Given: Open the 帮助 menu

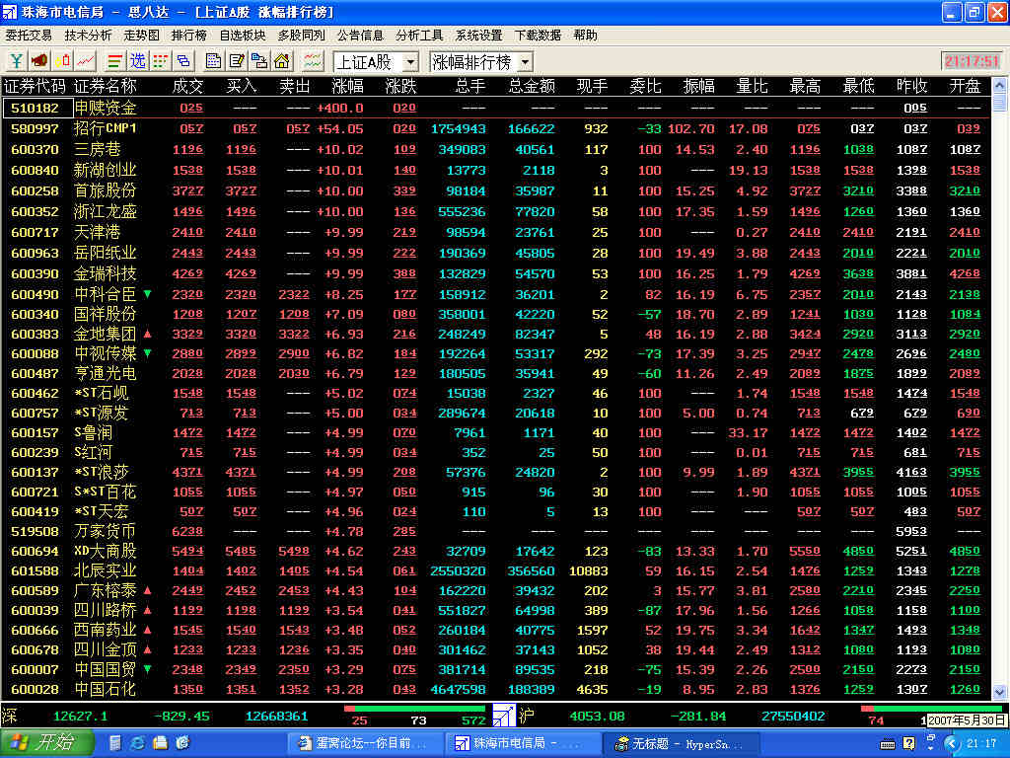Looking at the screenshot, I should coord(586,35).
